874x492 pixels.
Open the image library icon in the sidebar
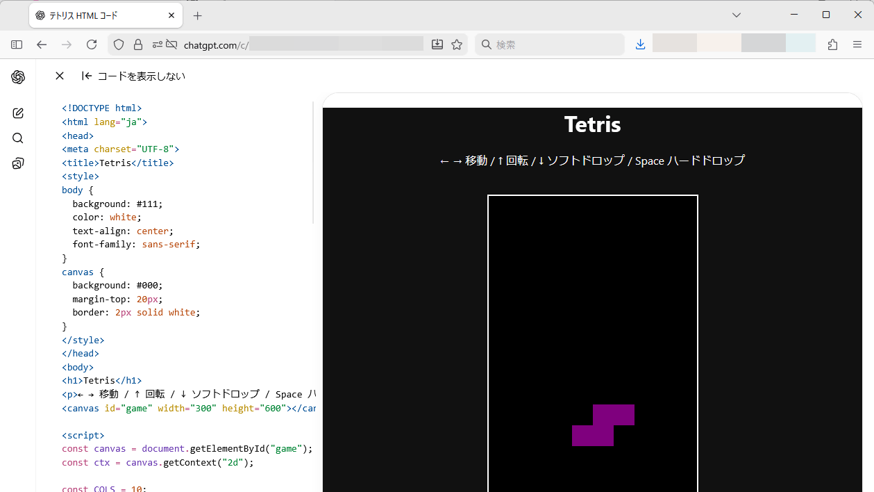point(18,163)
